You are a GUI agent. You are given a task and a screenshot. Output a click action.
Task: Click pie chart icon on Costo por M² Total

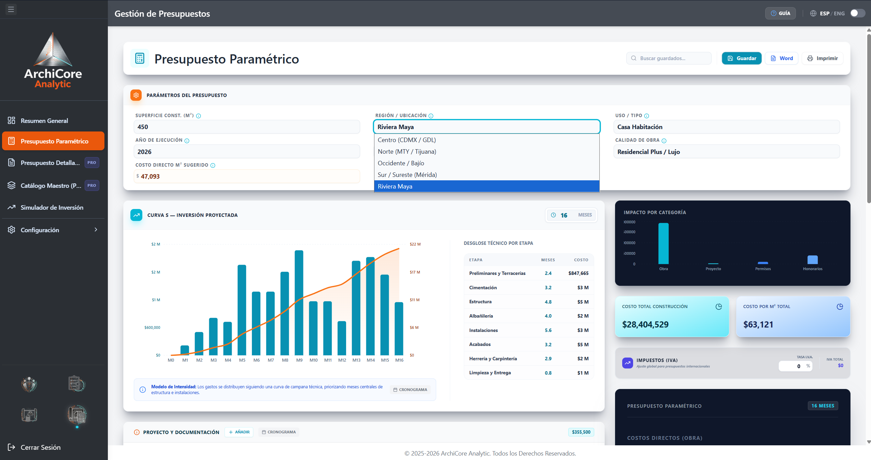[x=840, y=307]
